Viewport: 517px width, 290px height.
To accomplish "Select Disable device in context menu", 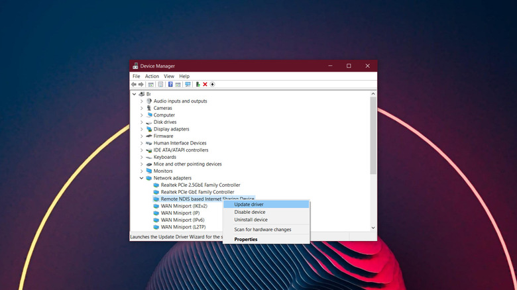I will (x=250, y=212).
